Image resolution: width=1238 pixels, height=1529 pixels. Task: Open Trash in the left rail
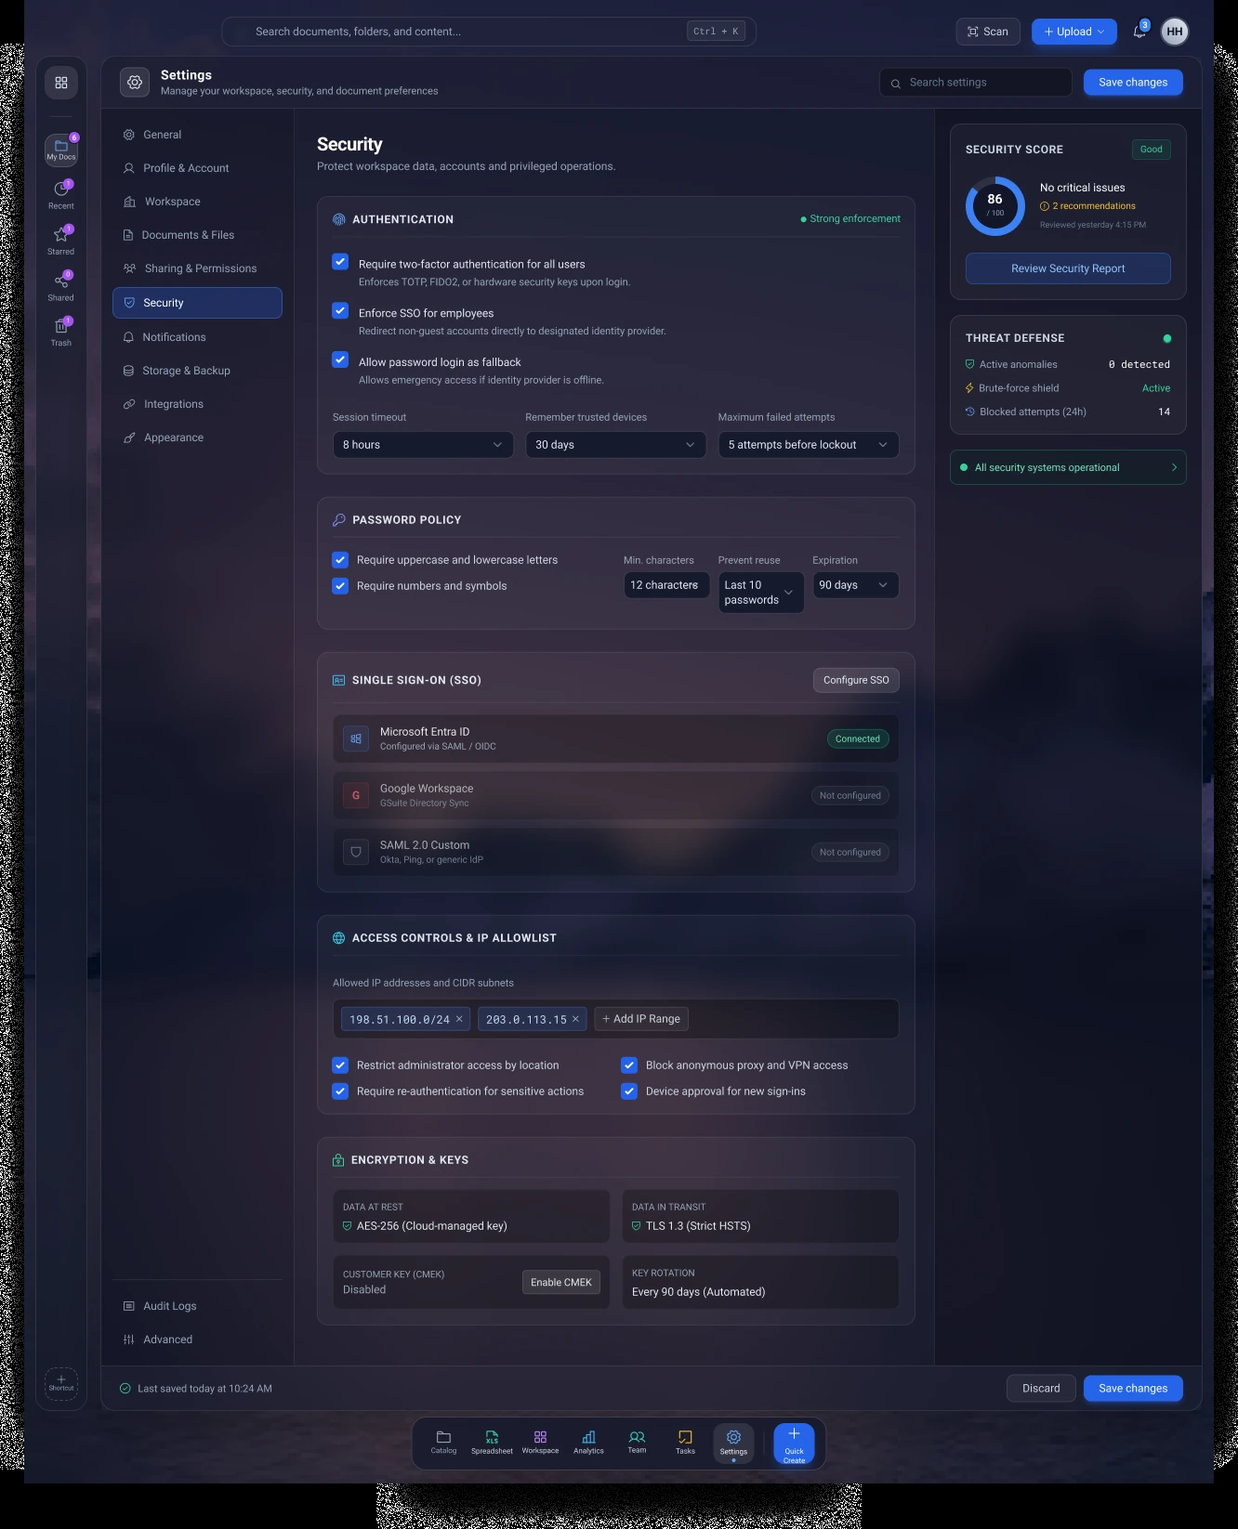click(x=61, y=333)
